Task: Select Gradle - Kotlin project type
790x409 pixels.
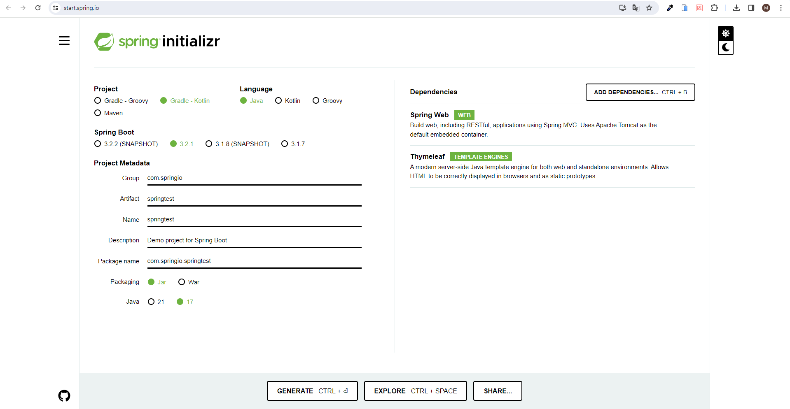Action: [x=185, y=101]
